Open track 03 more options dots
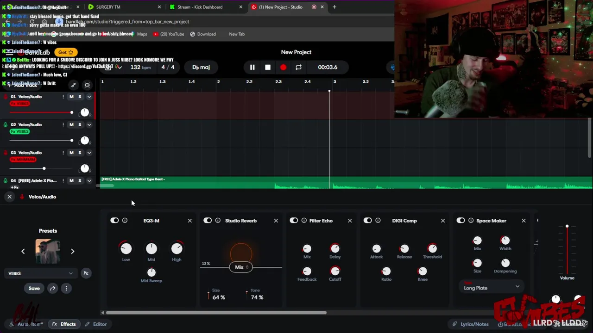 click(x=63, y=153)
